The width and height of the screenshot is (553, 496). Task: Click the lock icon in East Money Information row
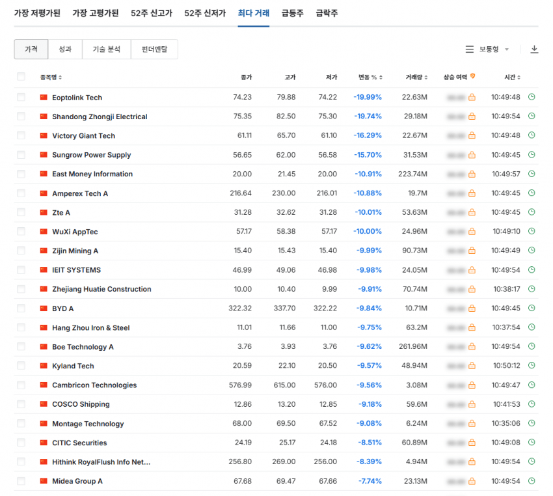(472, 174)
